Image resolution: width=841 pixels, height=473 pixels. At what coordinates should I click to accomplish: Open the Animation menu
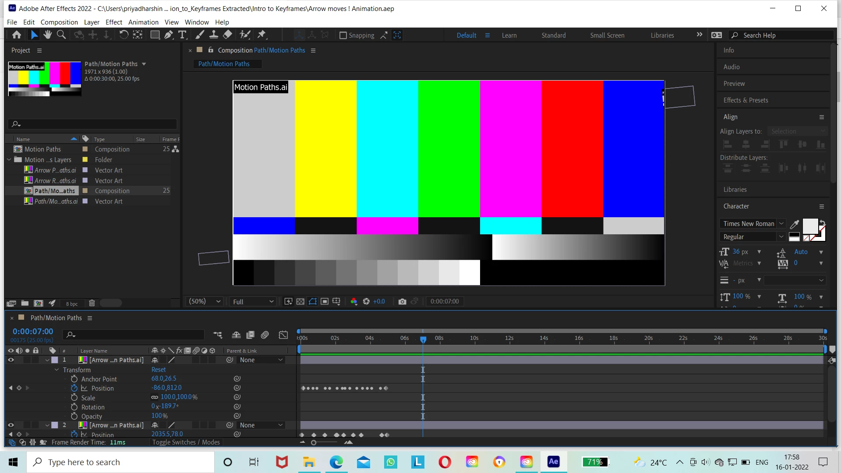(143, 22)
